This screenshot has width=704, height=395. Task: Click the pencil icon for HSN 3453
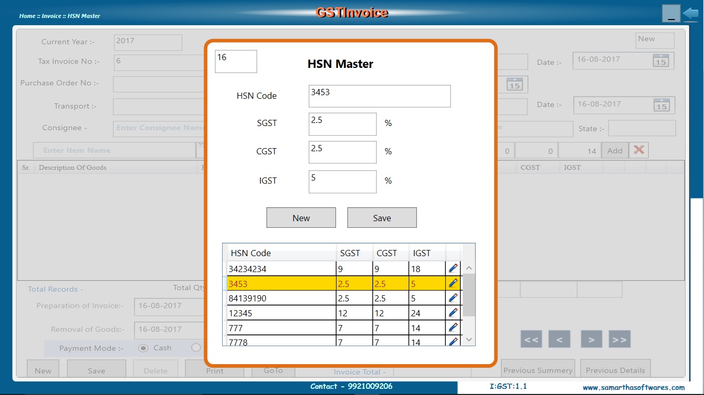453,283
